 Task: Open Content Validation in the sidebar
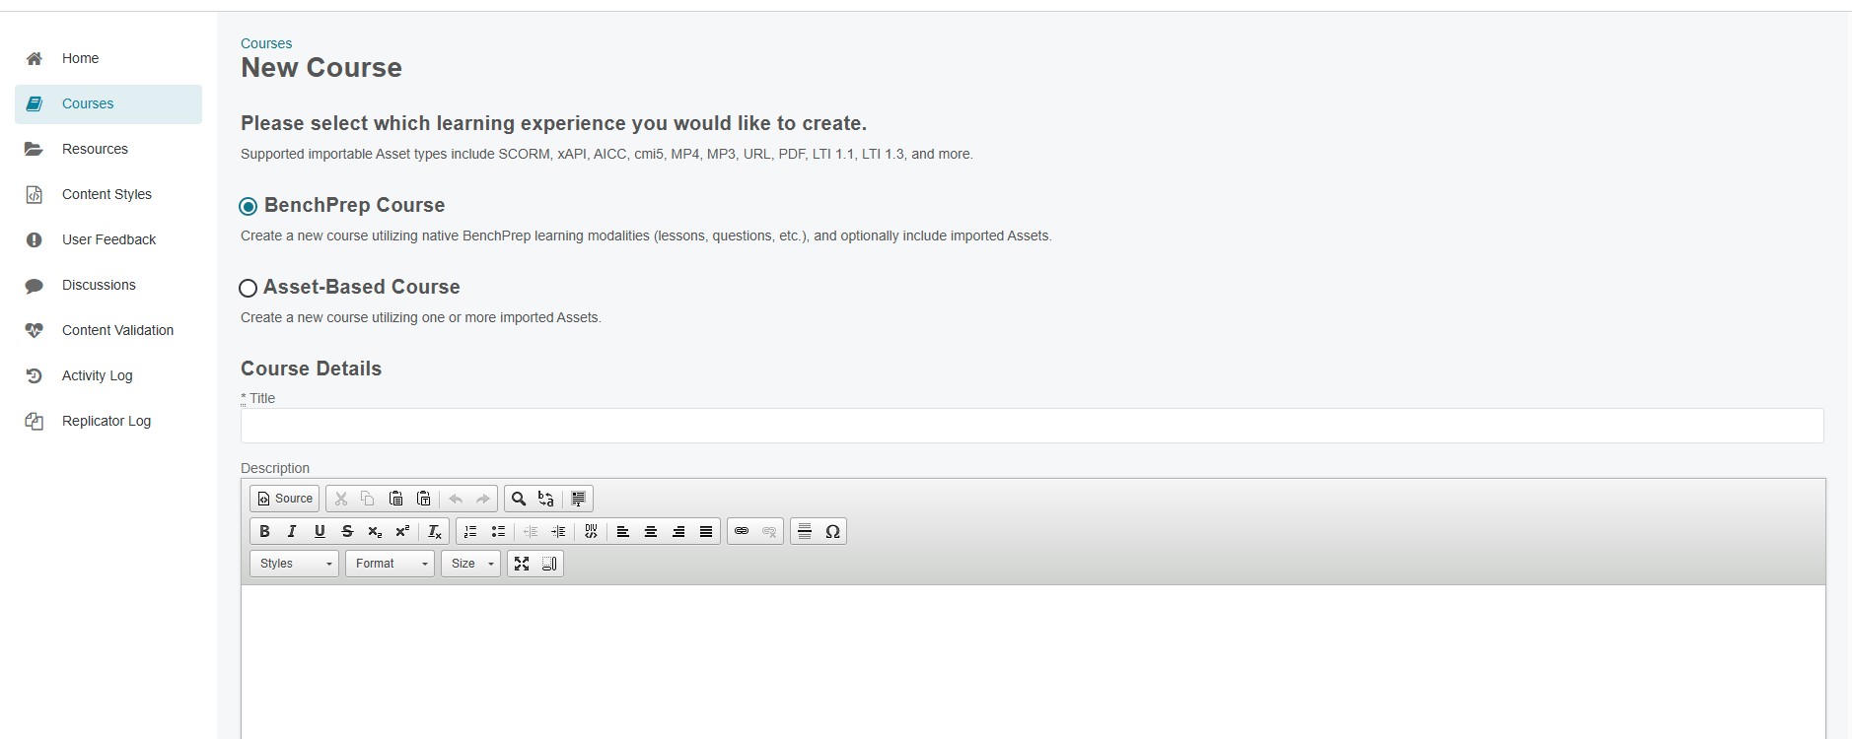coord(108,331)
